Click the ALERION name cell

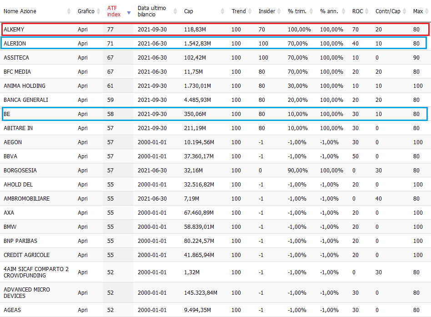[15, 44]
